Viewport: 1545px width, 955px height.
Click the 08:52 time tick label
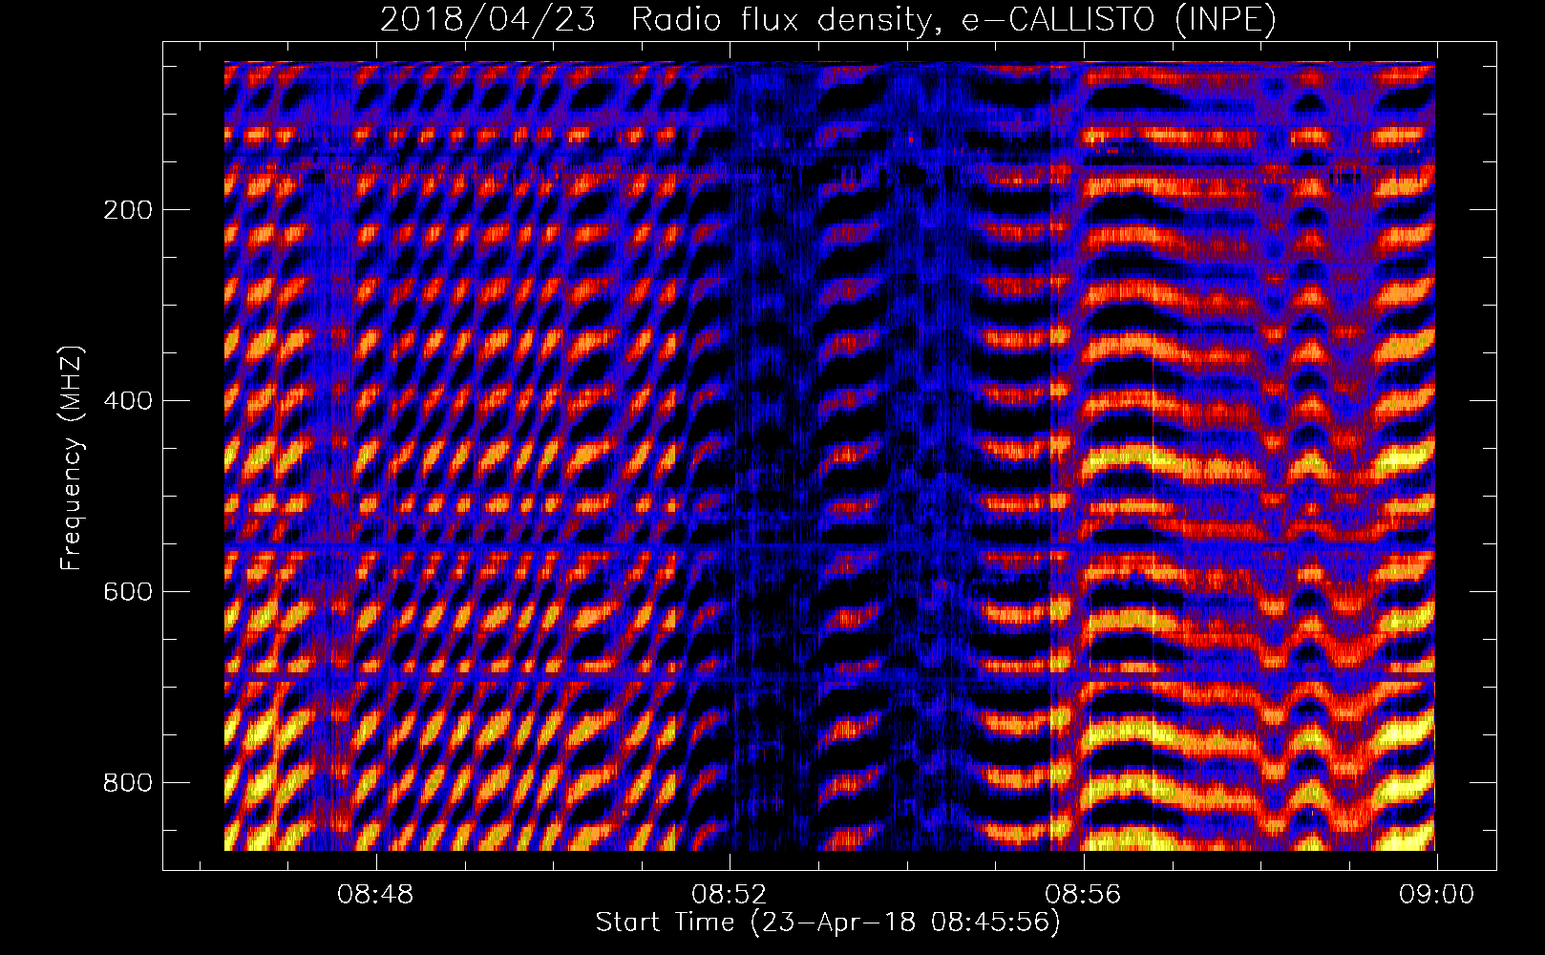tap(730, 895)
